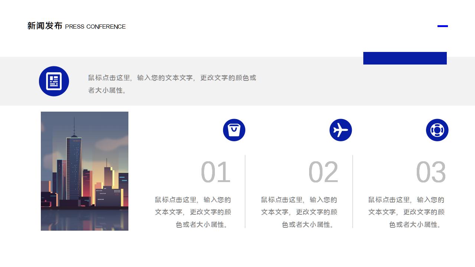Viewport: 475px width, 267px height.
Task: Click the paragraph text under 01
Action: pyautogui.click(x=193, y=212)
